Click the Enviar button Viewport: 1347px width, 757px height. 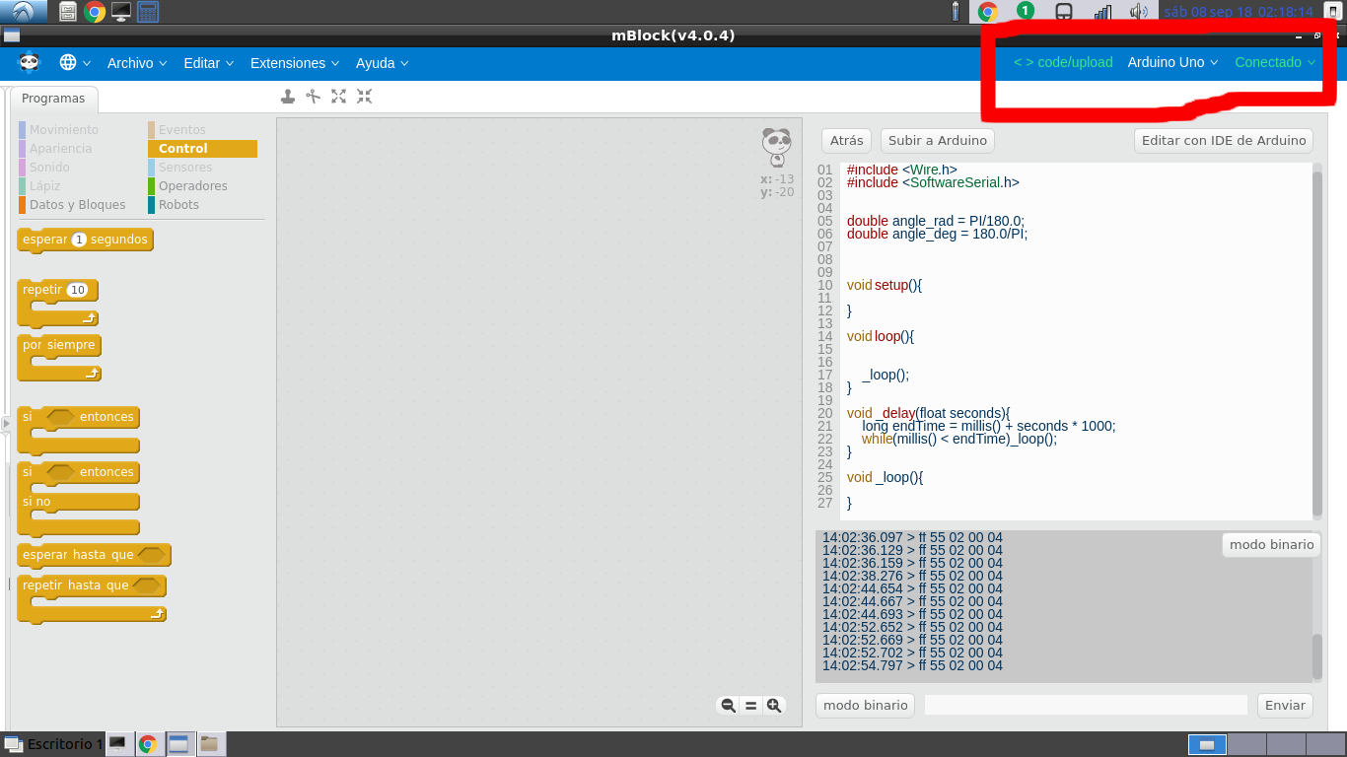pyautogui.click(x=1285, y=705)
